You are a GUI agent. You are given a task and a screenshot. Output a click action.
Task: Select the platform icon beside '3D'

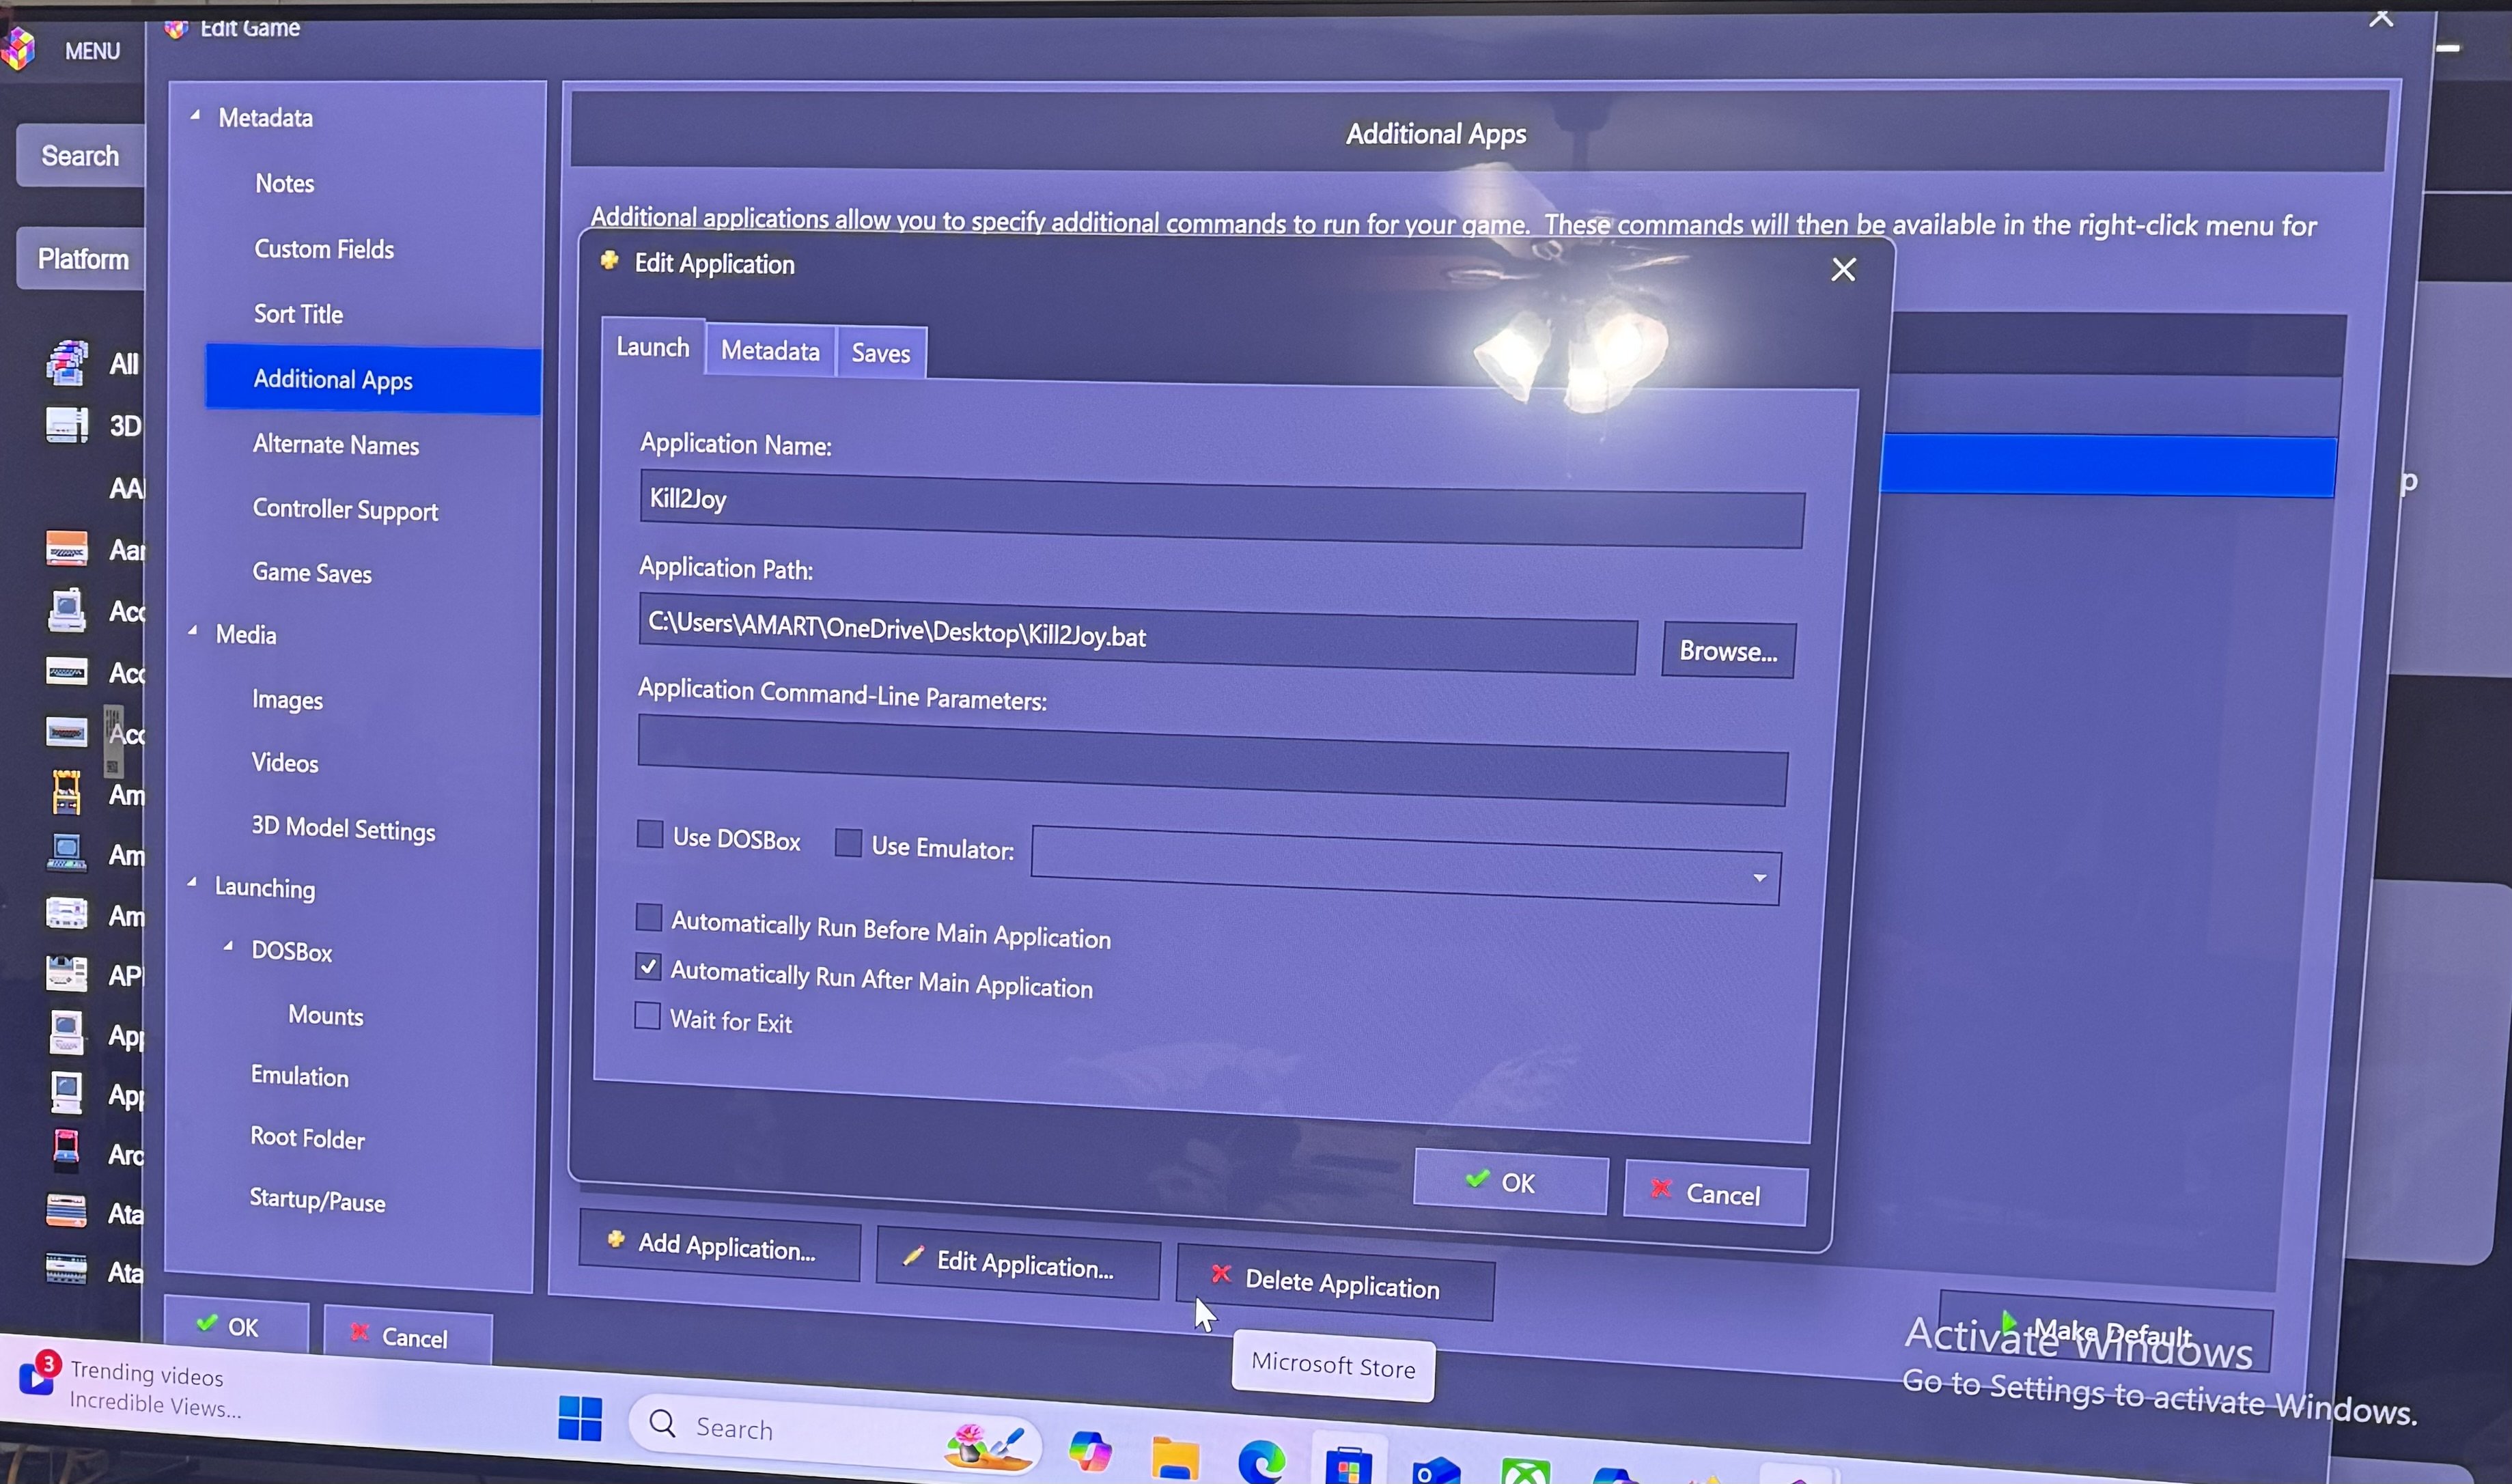click(66, 425)
